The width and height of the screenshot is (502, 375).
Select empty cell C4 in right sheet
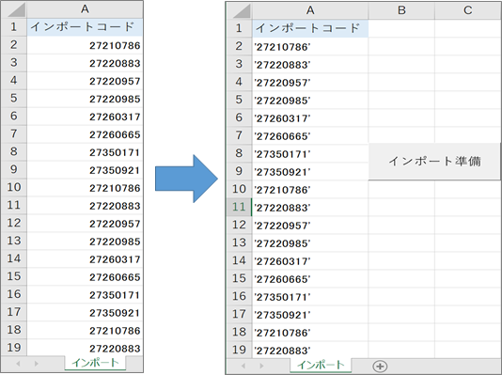click(x=468, y=82)
